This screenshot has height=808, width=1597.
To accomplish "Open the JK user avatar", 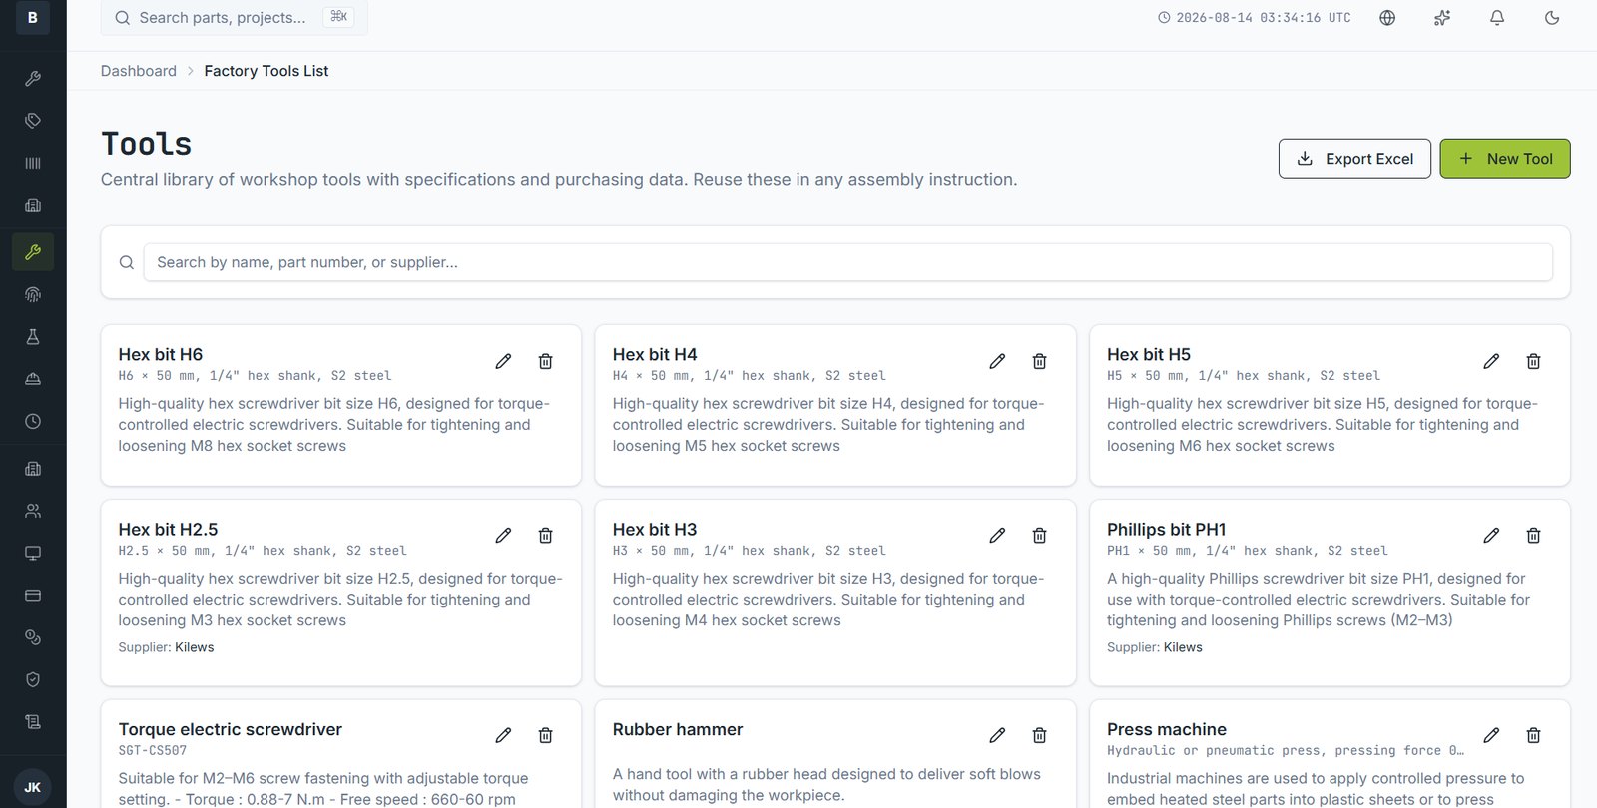I will point(33,787).
